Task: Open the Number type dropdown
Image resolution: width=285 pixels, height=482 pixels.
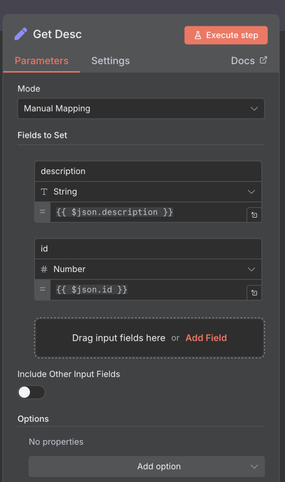Action: pos(148,269)
